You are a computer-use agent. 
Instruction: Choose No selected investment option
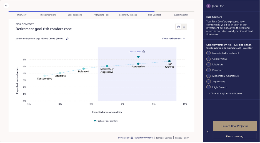pos(208,53)
